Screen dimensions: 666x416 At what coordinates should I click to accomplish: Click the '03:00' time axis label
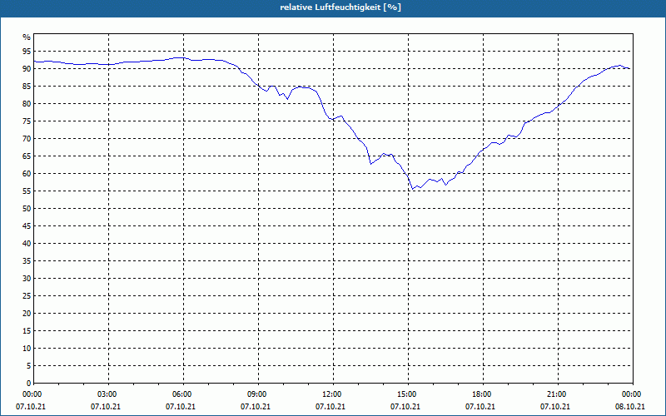pyautogui.click(x=109, y=394)
